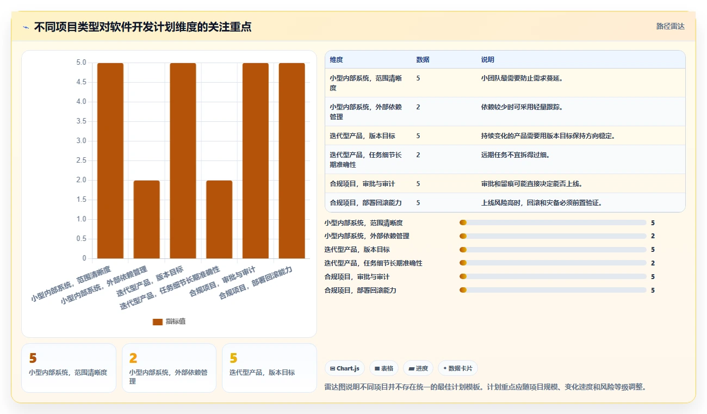Click the bar for 小型内部系统，外部依赖管理
707x414 pixels.
147,219
